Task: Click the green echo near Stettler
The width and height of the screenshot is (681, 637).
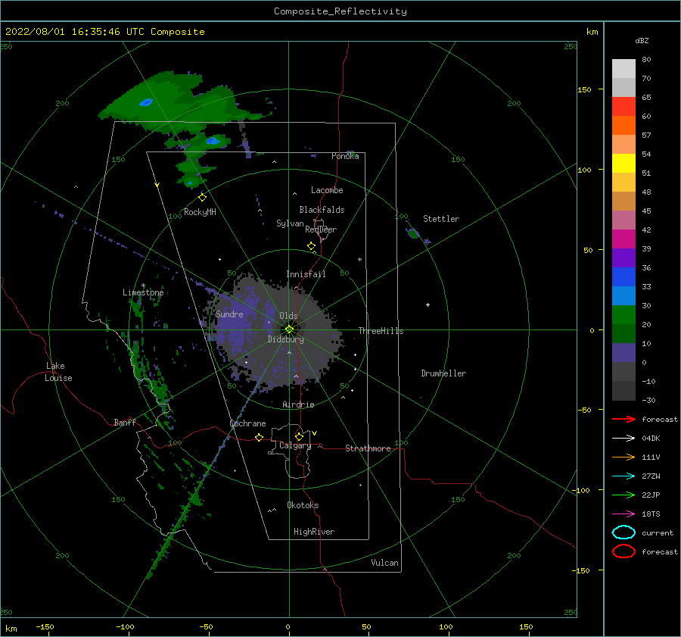Action: (x=412, y=233)
